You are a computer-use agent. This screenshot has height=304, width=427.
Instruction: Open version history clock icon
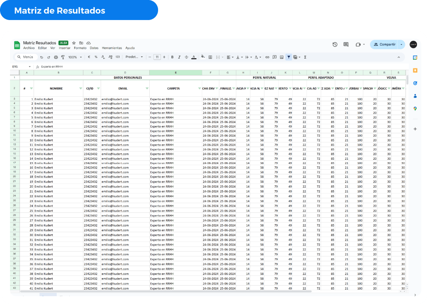(335, 45)
